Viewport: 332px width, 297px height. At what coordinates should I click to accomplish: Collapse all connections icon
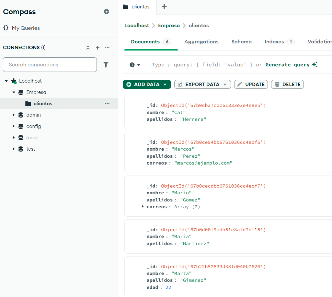(88, 48)
